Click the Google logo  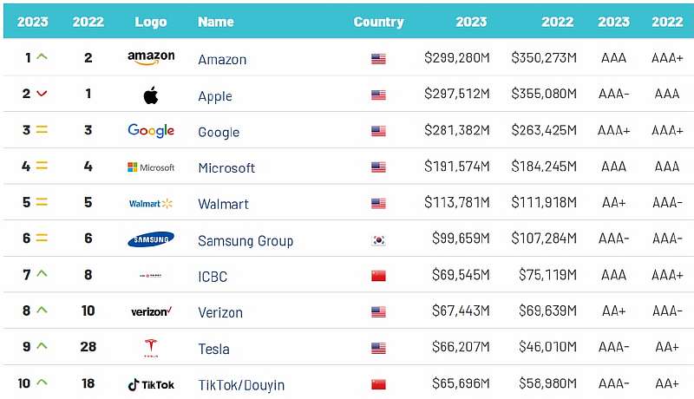[151, 131]
